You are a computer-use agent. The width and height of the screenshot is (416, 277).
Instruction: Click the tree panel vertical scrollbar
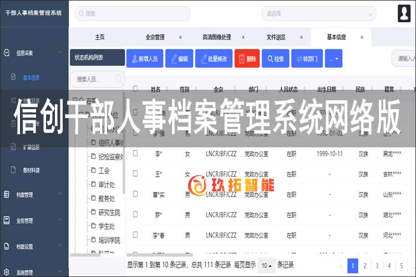pyautogui.click(x=123, y=142)
